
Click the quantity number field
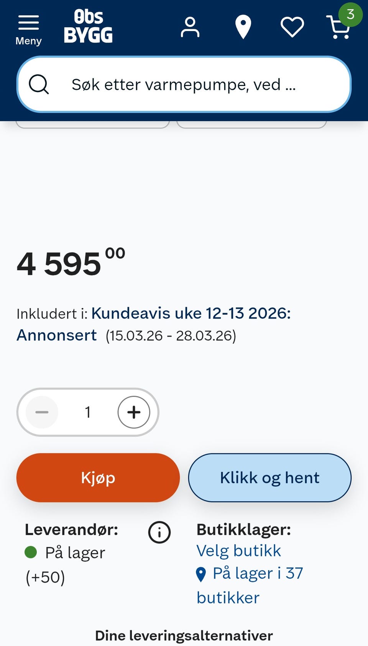pos(88,412)
